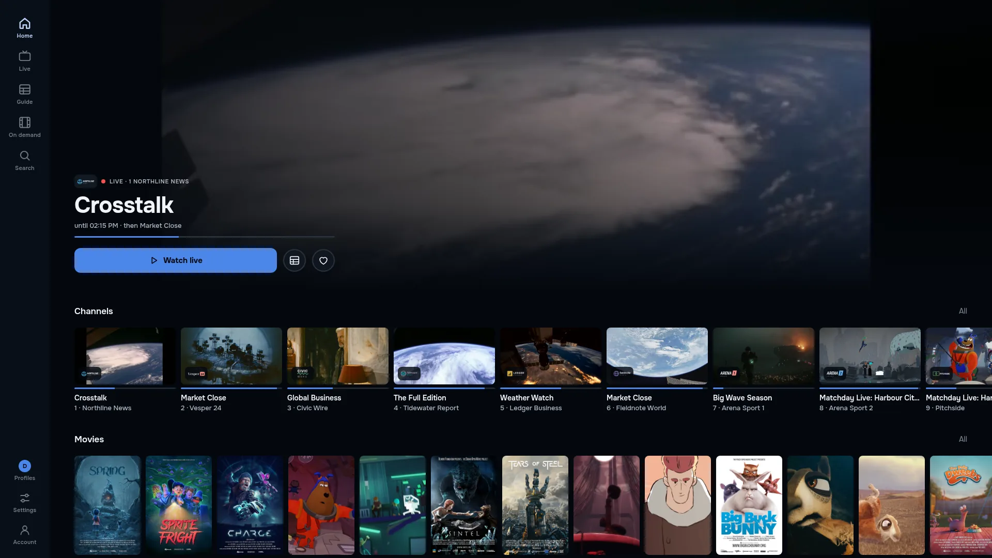The height and width of the screenshot is (558, 992).
Task: Open the Account page
Action: point(24,535)
